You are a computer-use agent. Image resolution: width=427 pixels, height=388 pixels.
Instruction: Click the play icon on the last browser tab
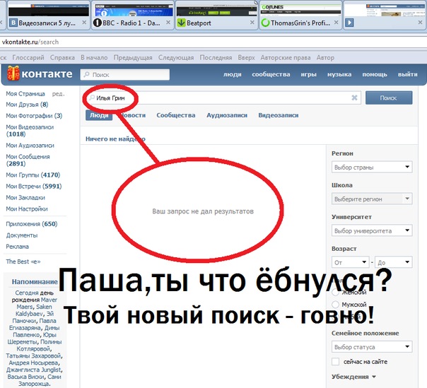[349, 23]
